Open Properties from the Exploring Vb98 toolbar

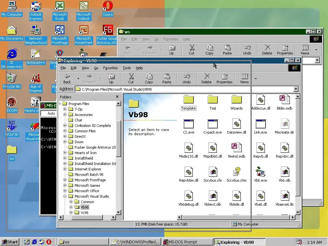(225, 79)
